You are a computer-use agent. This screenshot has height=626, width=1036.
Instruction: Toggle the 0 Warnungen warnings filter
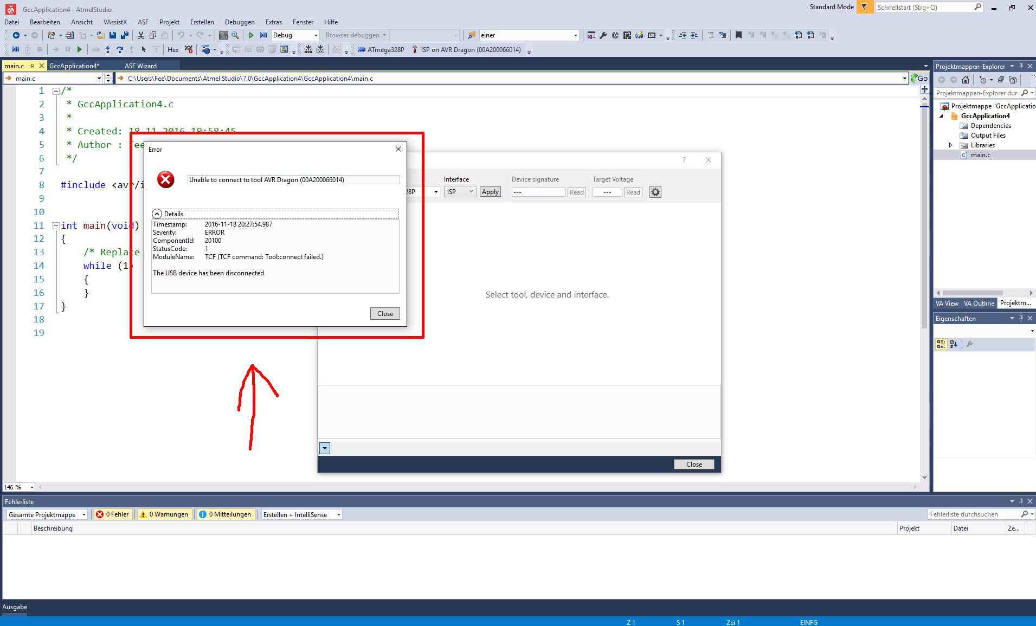(164, 514)
